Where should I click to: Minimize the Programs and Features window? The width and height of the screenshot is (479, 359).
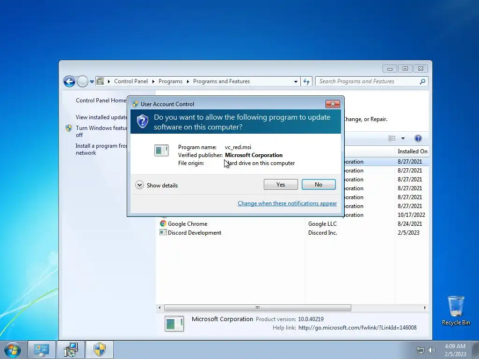(390, 69)
